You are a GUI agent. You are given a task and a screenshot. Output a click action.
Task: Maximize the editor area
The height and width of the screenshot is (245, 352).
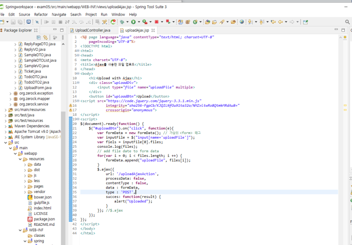point(343,30)
